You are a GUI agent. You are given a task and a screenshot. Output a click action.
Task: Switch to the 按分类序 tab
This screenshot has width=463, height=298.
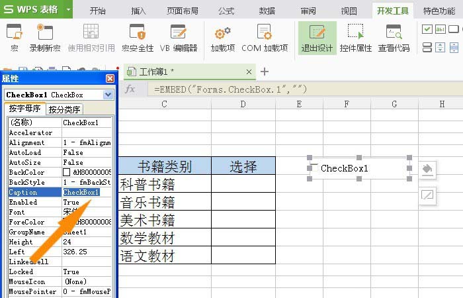(65, 109)
